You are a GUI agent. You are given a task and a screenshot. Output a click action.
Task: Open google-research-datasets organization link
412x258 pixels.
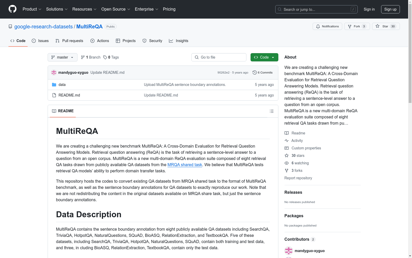point(44,27)
